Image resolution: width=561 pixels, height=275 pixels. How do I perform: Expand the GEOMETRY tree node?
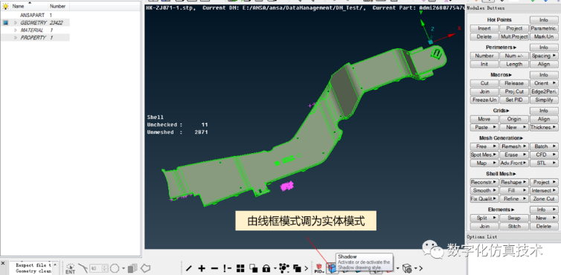16,22
